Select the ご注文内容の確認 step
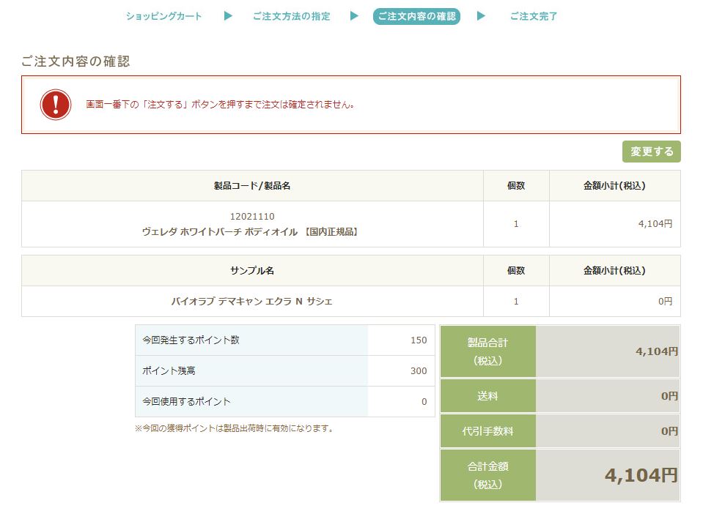703x511 pixels. pos(416,16)
